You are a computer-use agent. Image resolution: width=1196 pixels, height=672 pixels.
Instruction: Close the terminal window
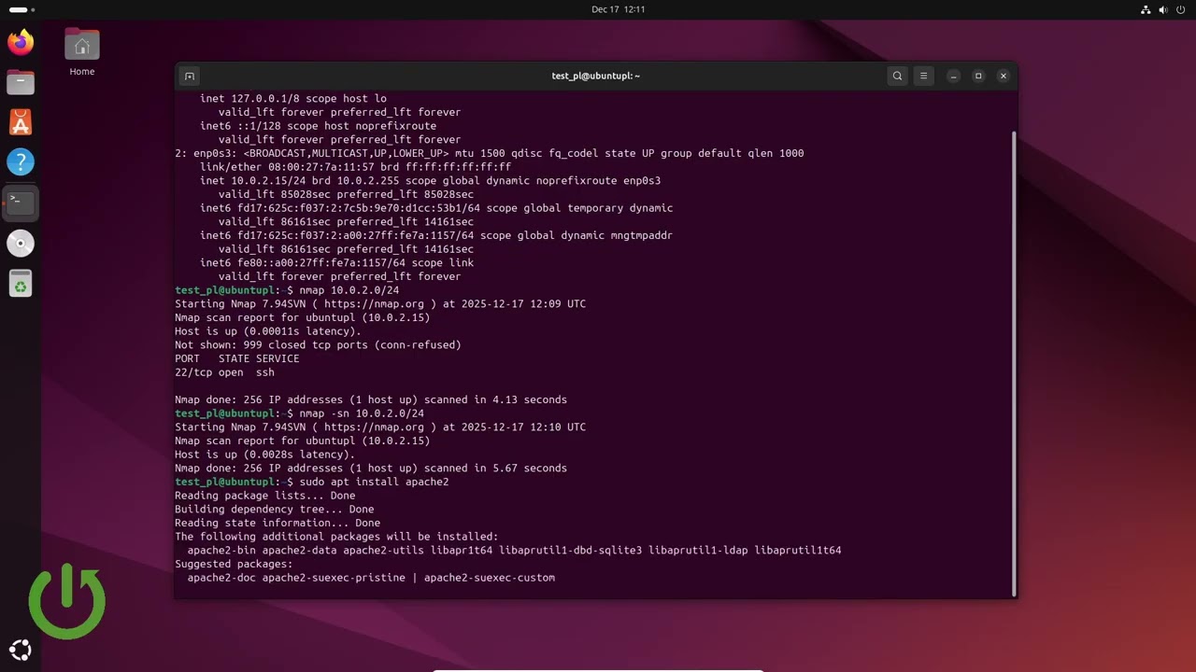[x=1004, y=76]
